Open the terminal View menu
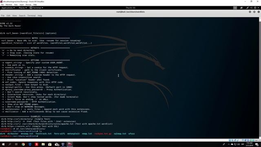 click(x=15, y=16)
